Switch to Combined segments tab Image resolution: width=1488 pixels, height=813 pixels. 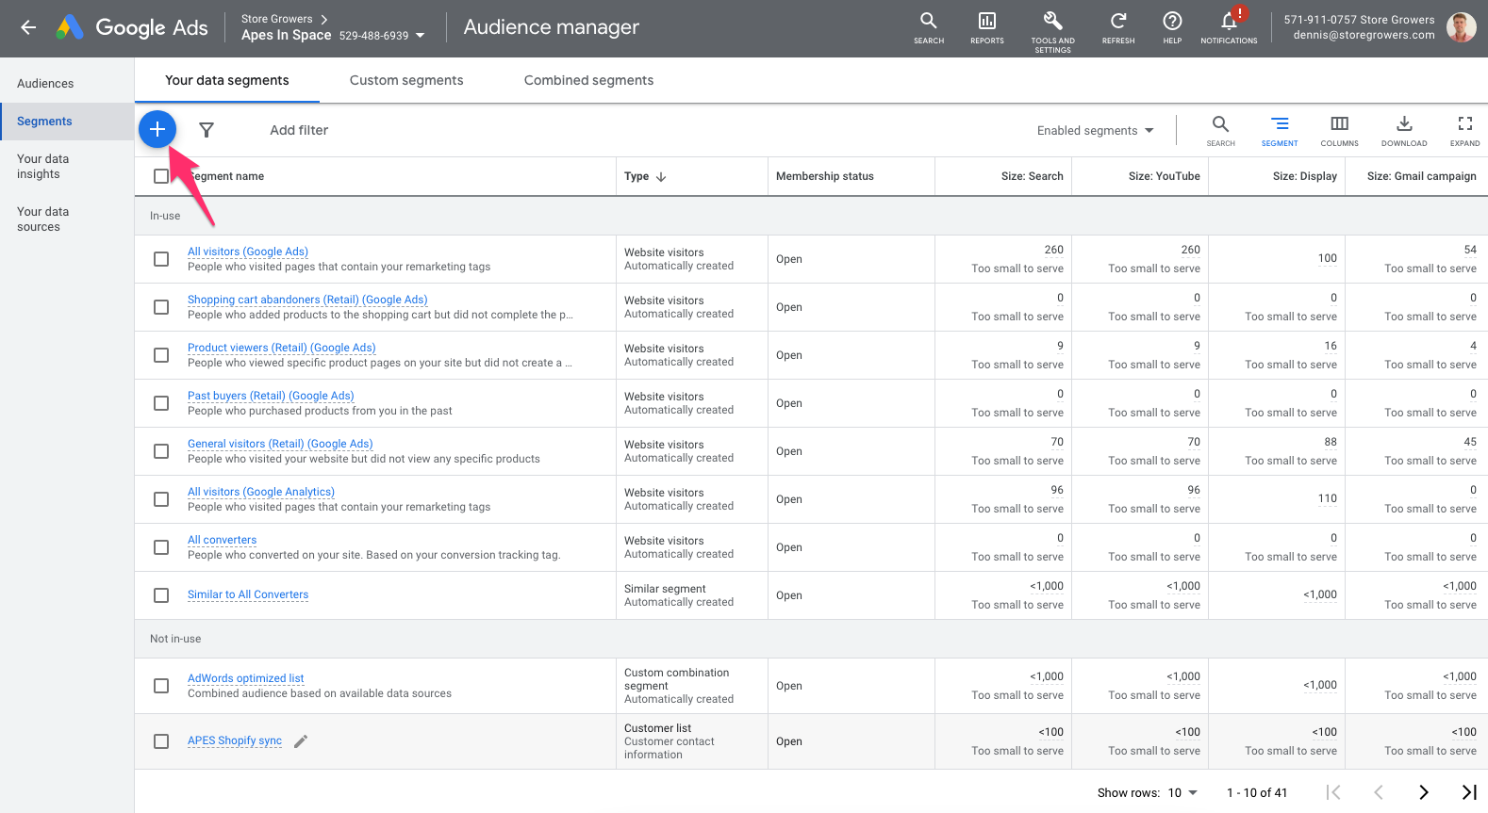point(588,80)
